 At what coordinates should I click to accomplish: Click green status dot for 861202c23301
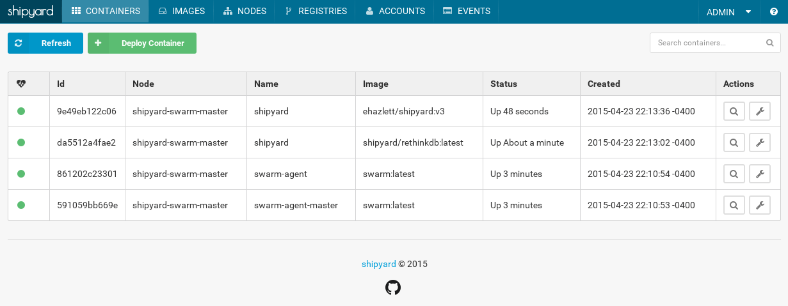pyautogui.click(x=21, y=174)
